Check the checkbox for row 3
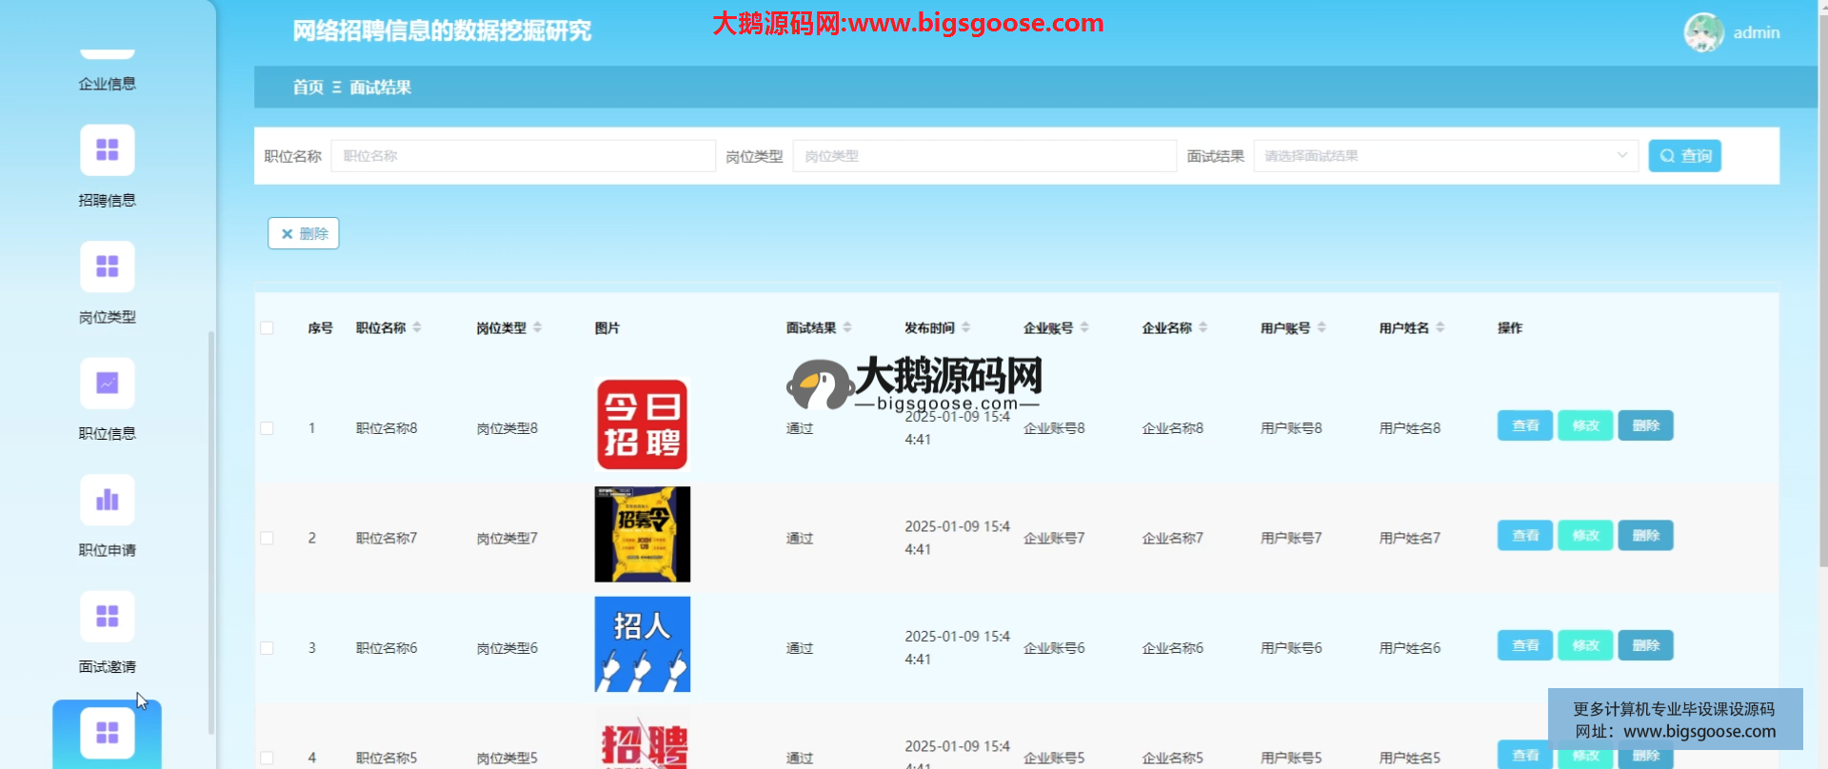This screenshot has width=1828, height=769. pyautogui.click(x=268, y=648)
